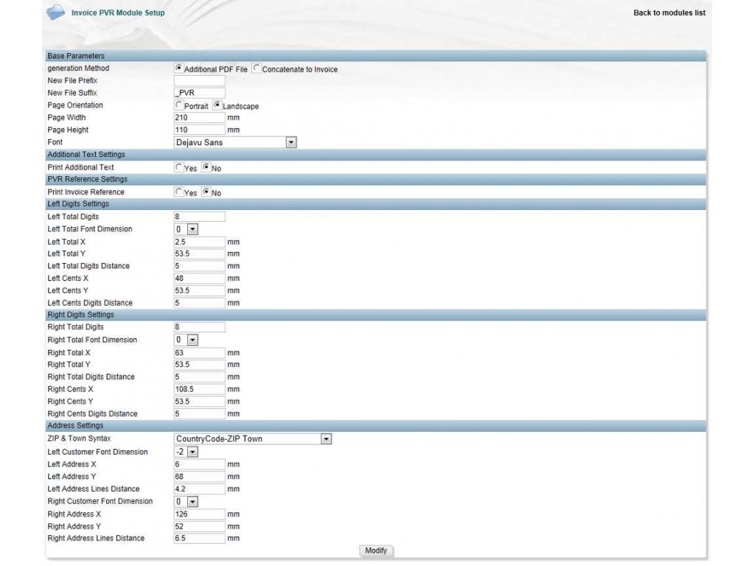Choose Portrait page orientation
Screen dimensions: 755x566
click(178, 105)
